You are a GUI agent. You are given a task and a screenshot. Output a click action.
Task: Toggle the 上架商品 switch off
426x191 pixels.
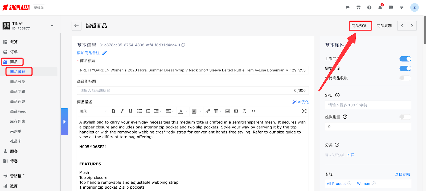pyautogui.click(x=405, y=59)
